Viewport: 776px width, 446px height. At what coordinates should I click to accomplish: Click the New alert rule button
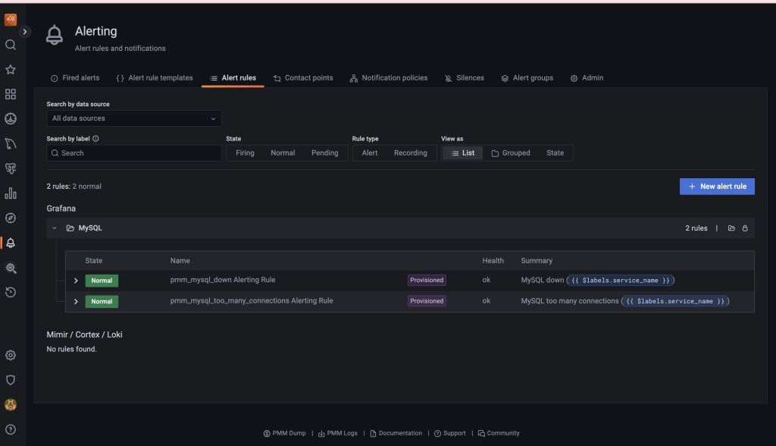point(717,186)
